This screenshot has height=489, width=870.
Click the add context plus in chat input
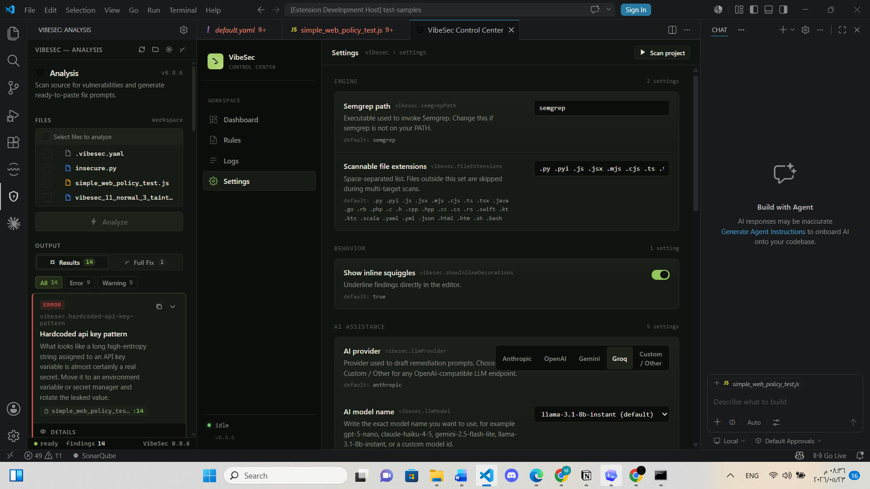click(x=717, y=422)
